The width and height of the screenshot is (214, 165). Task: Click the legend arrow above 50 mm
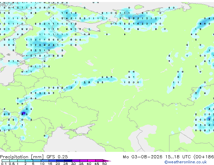(107, 161)
